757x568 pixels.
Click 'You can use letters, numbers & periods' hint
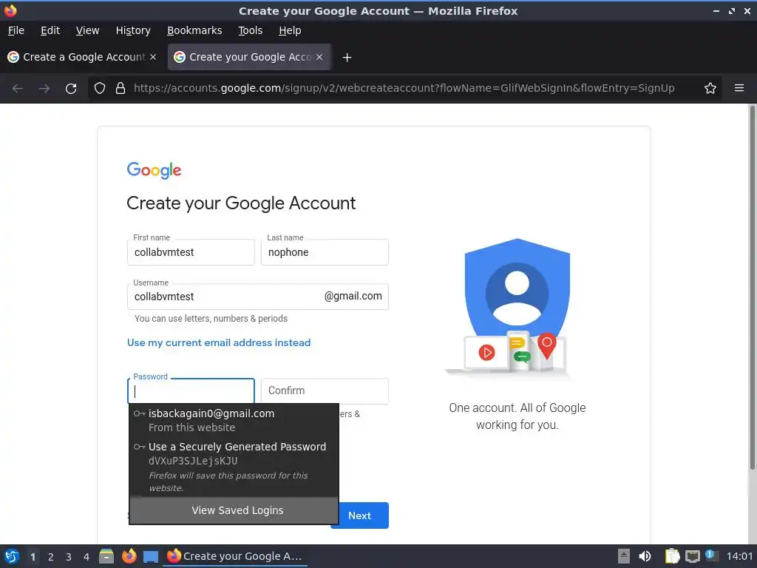[211, 319]
